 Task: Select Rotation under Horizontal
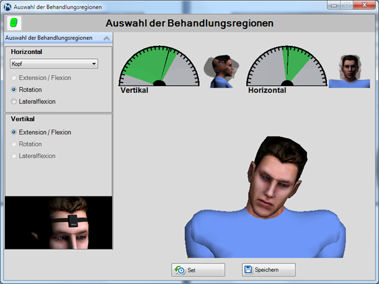tap(14, 90)
